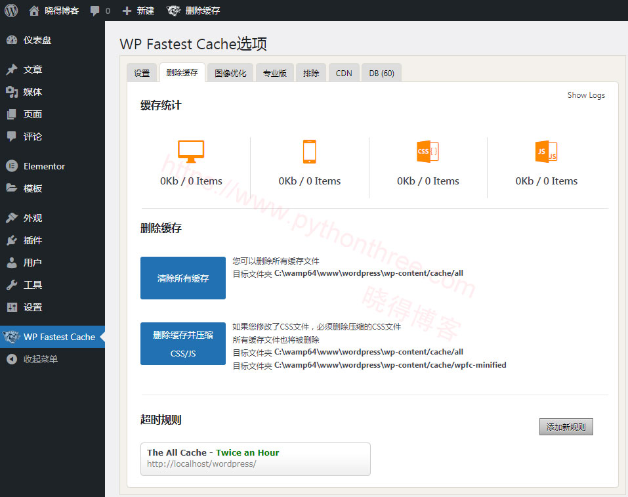Click the 模板 folder icon
628x497 pixels.
pos(12,188)
